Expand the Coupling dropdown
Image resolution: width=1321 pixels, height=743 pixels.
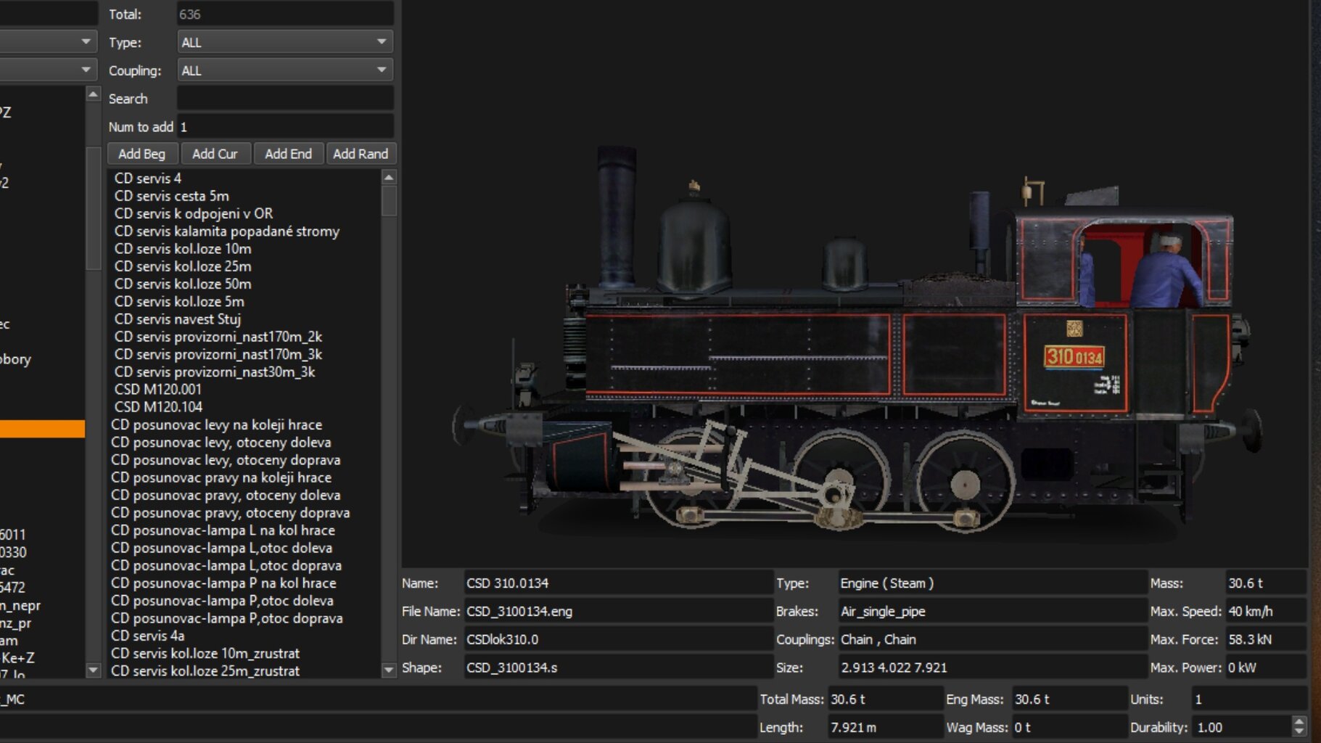click(284, 70)
